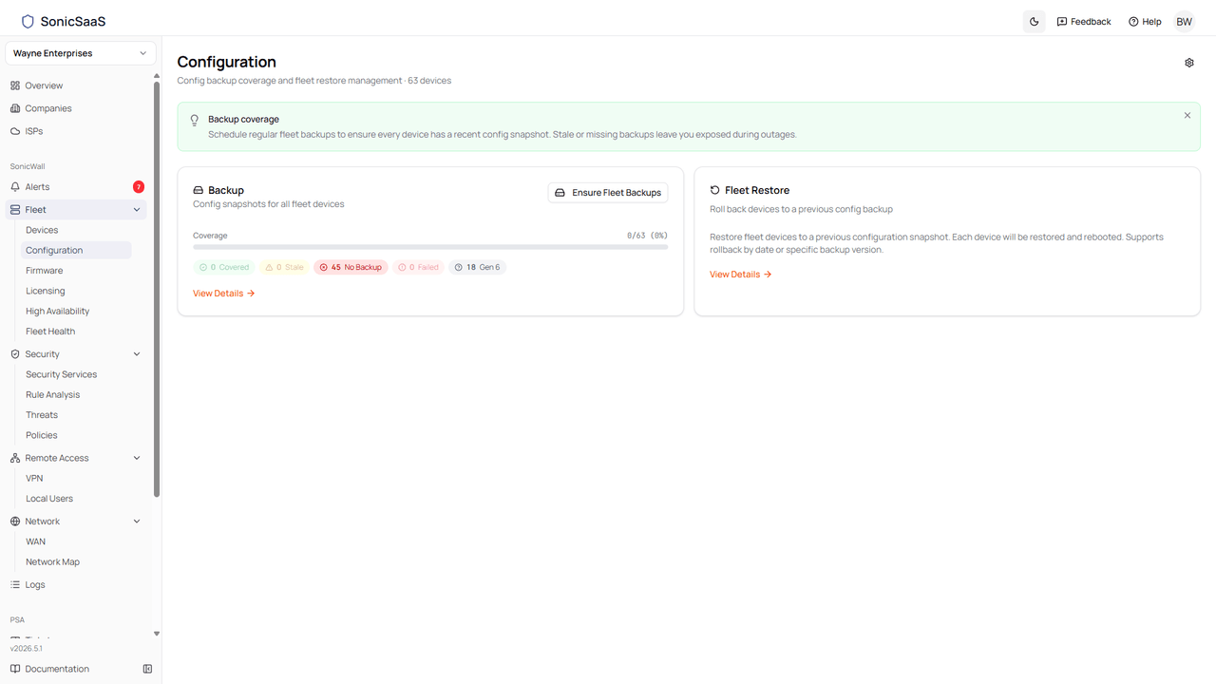Click the Remote Access network icon
The height and width of the screenshot is (684, 1216).
pyautogui.click(x=15, y=458)
